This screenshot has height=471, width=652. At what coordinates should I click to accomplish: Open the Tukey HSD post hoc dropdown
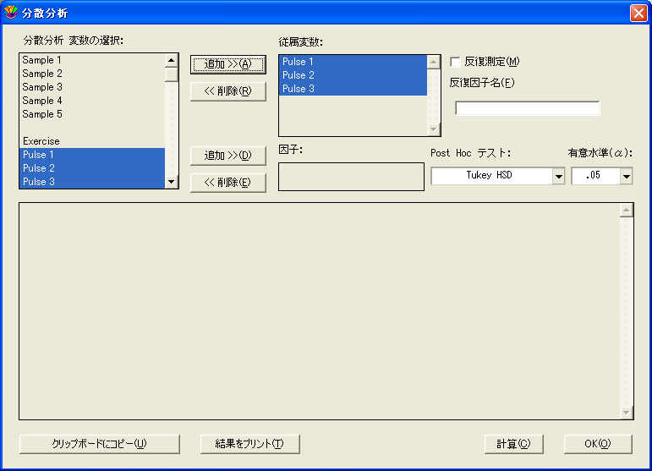(559, 176)
